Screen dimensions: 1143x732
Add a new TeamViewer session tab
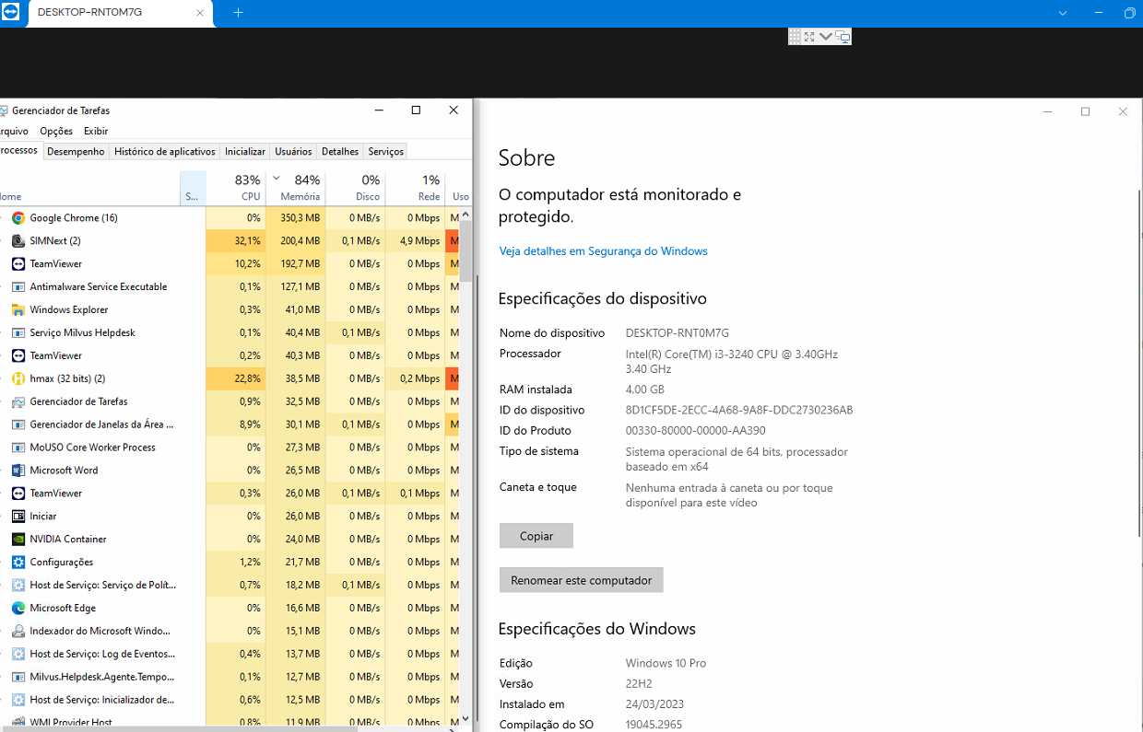pyautogui.click(x=238, y=13)
